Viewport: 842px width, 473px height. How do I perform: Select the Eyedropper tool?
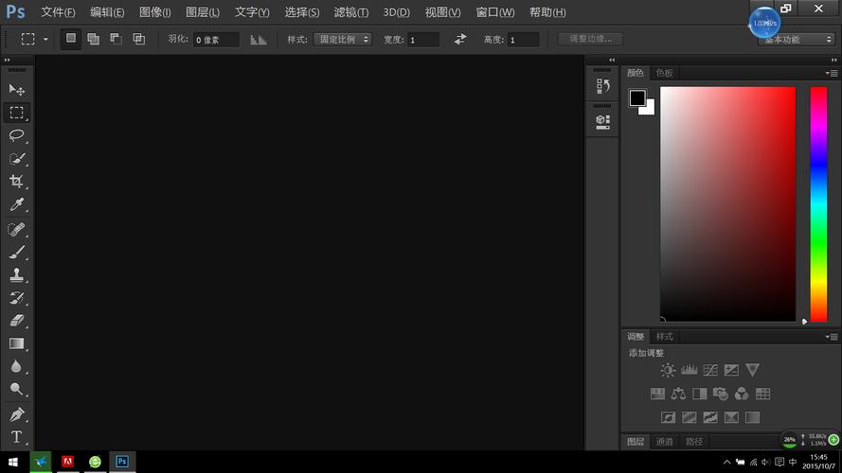pos(17,204)
